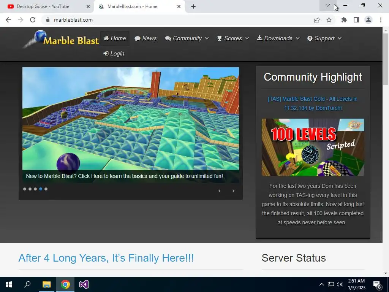Click Chrome icon on taskbar
Viewport: 389px width, 292px height.
click(x=65, y=284)
